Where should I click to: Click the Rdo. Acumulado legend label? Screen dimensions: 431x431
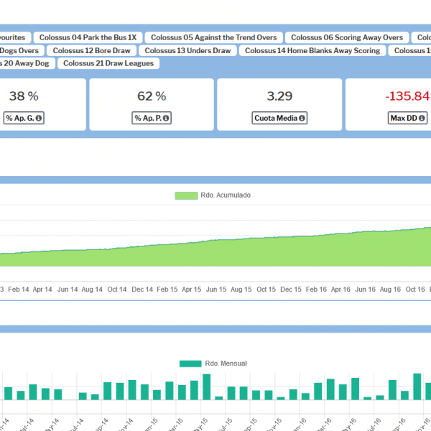click(x=226, y=195)
